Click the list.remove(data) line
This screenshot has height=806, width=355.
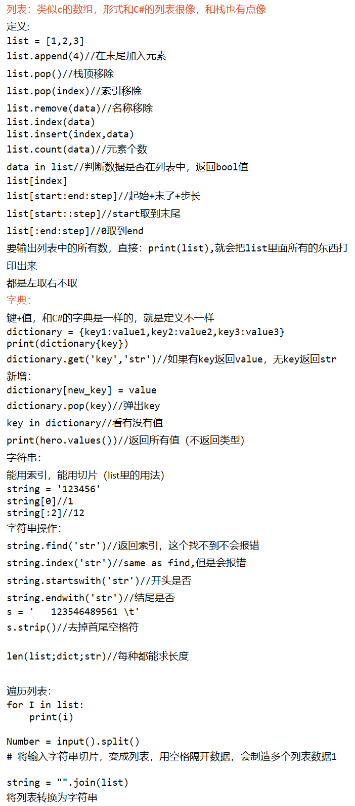point(80,108)
